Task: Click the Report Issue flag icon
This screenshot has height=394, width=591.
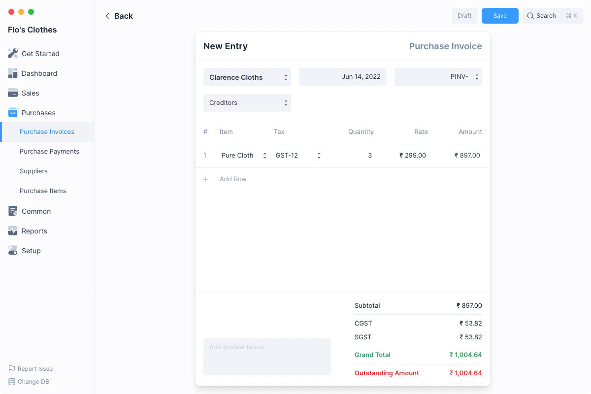Action: (x=12, y=368)
